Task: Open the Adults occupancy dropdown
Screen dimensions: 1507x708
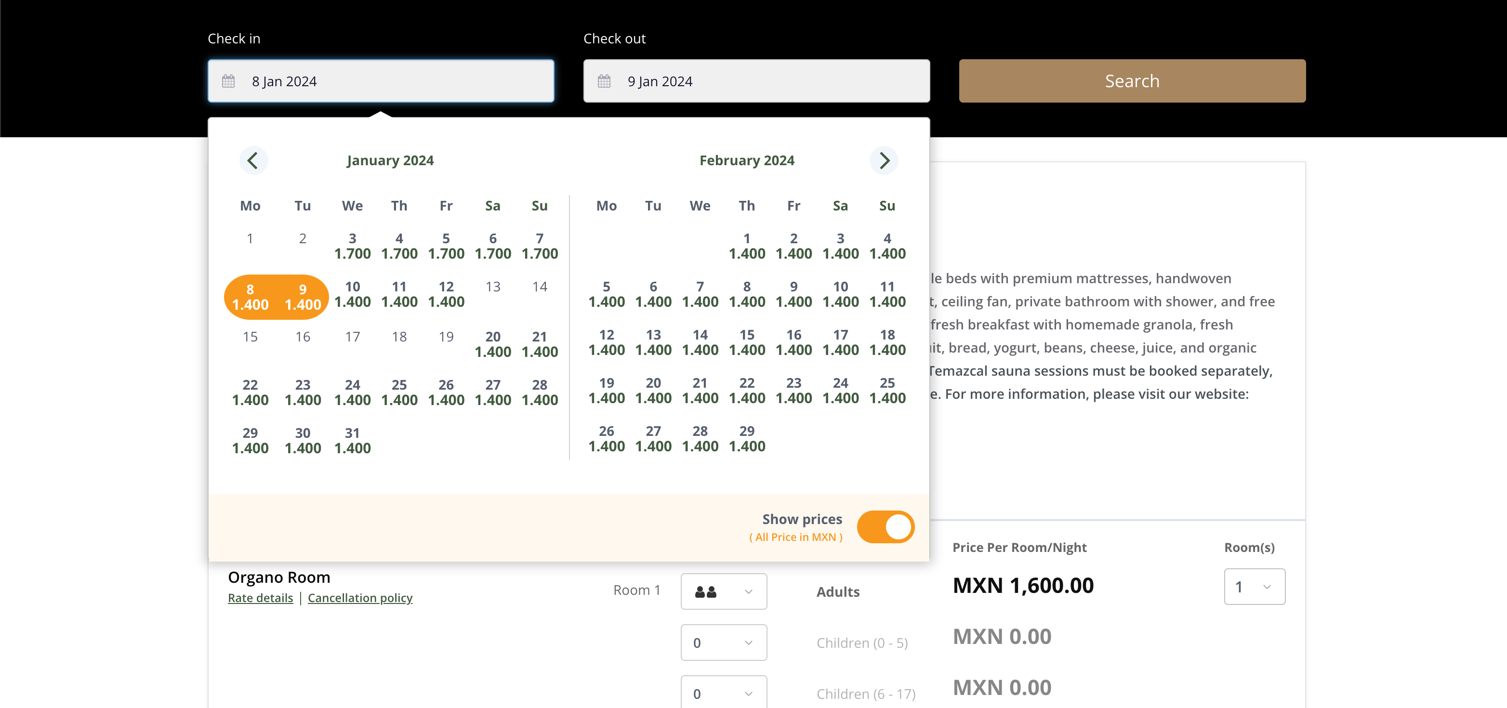Action: coord(723,591)
